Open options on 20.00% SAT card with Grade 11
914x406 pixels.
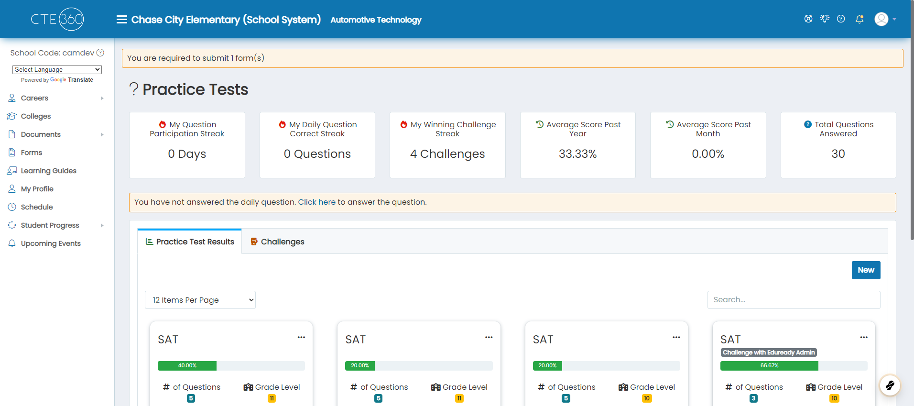coord(489,338)
